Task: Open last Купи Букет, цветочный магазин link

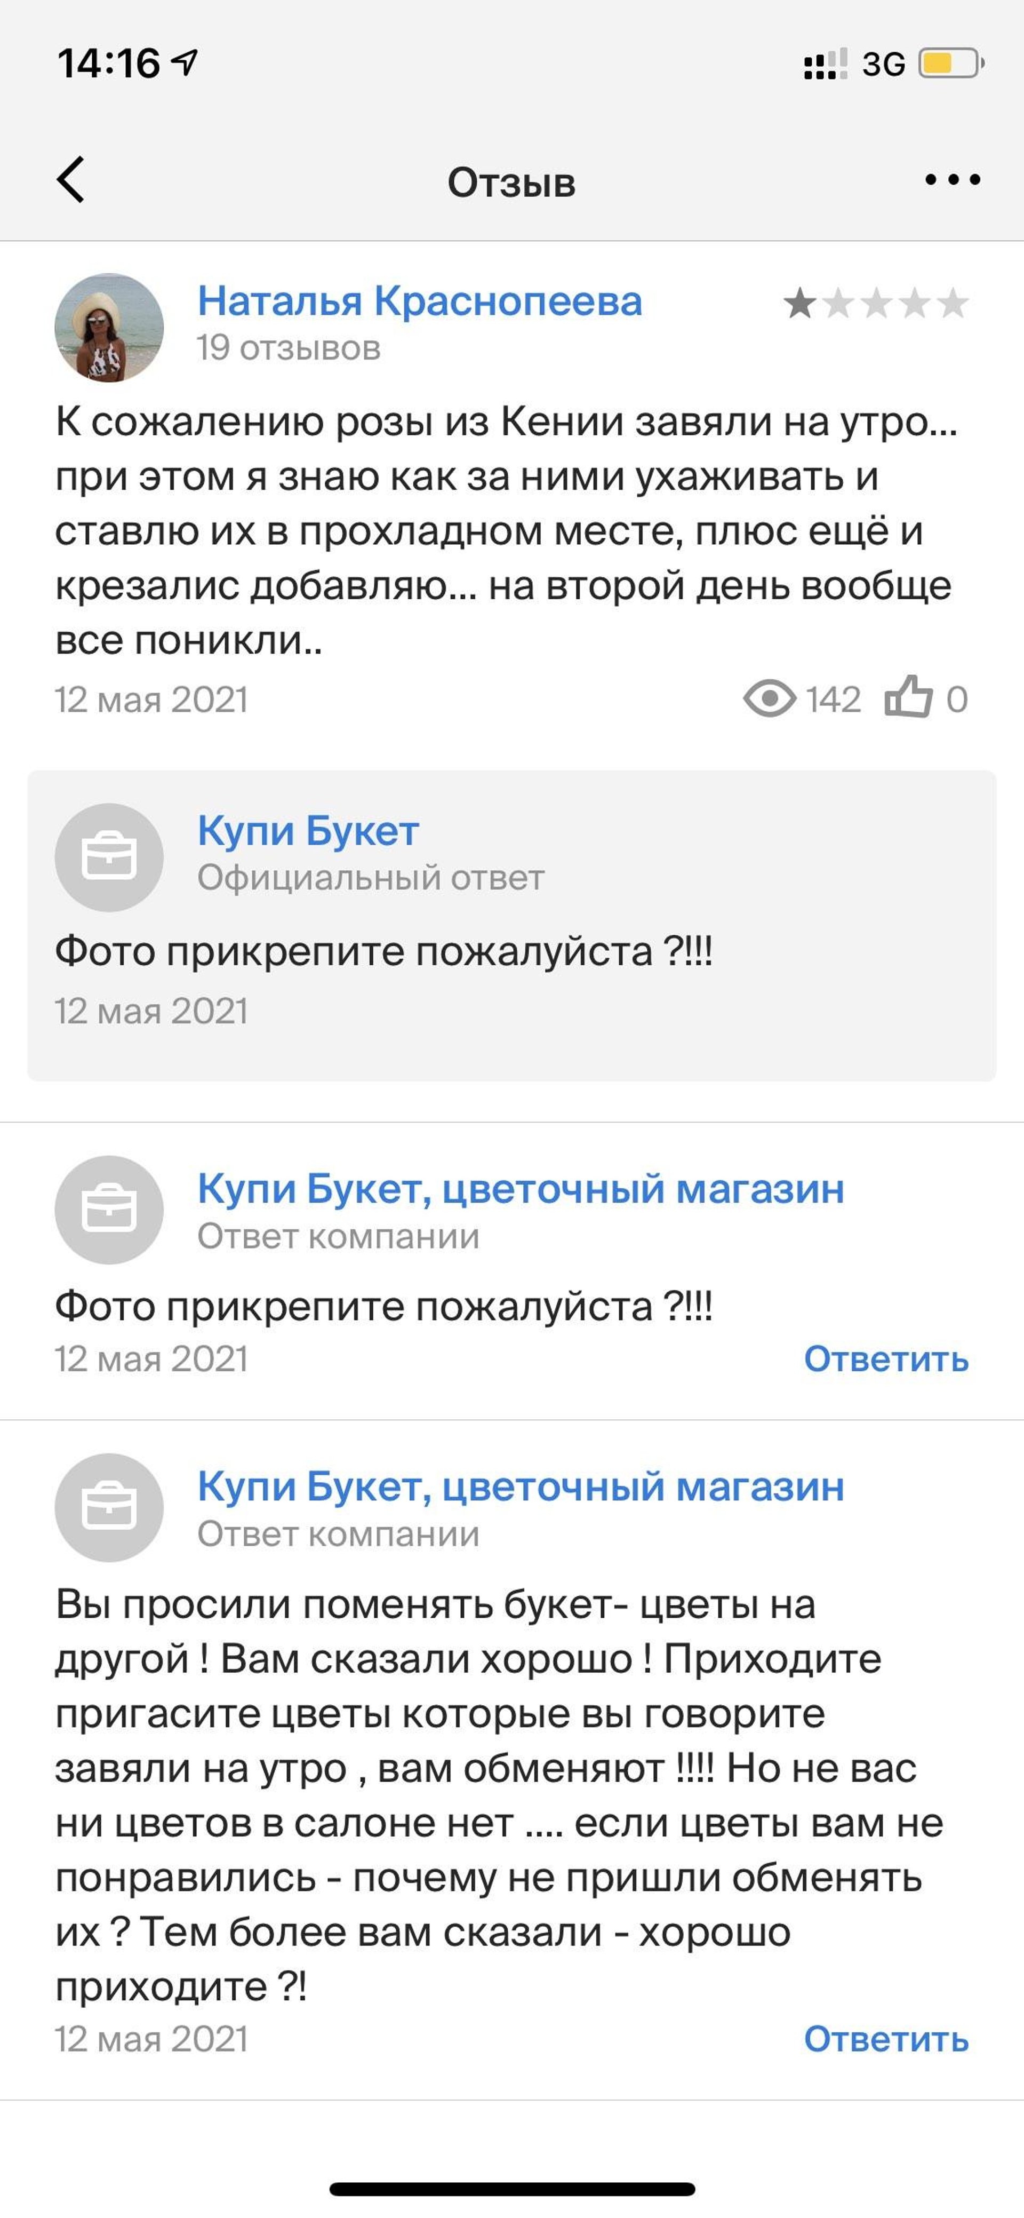Action: 521,1487
